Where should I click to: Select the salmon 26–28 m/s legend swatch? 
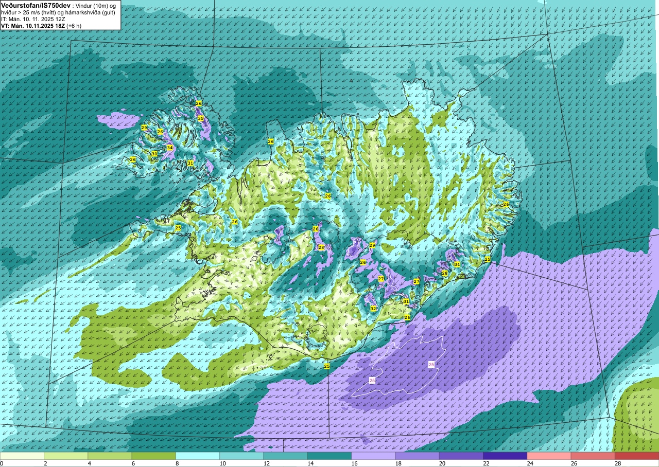(x=593, y=456)
